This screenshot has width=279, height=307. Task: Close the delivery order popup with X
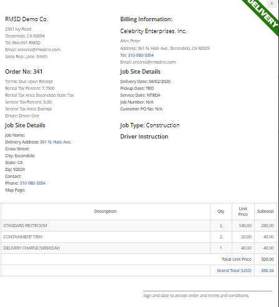pos(272,4)
